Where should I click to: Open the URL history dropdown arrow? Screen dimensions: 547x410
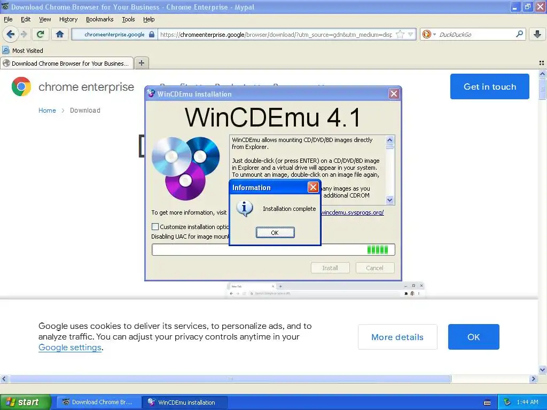411,35
